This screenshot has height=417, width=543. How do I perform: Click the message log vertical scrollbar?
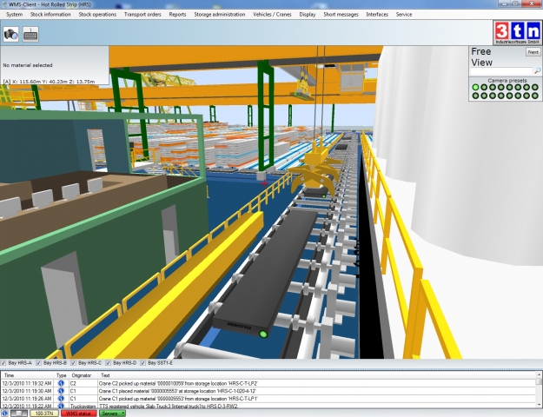click(539, 389)
